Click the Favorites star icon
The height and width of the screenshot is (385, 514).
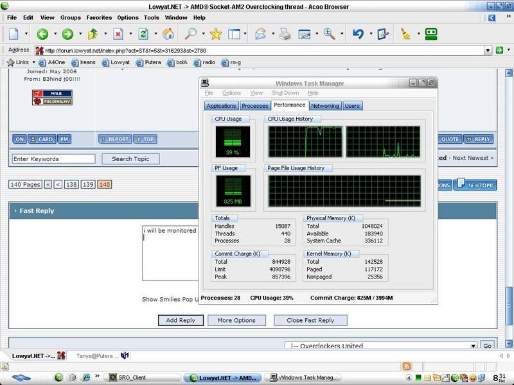(216, 34)
